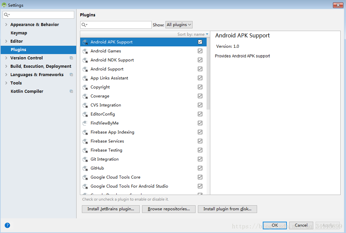Disable the Android NDK Support plugin
The image size is (346, 233).
[x=200, y=60]
